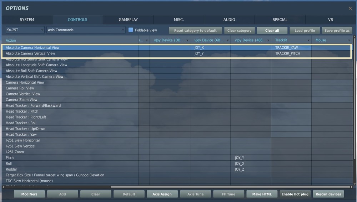Switch to the GAMEPLAY tab
357x202 pixels.
[x=128, y=20]
